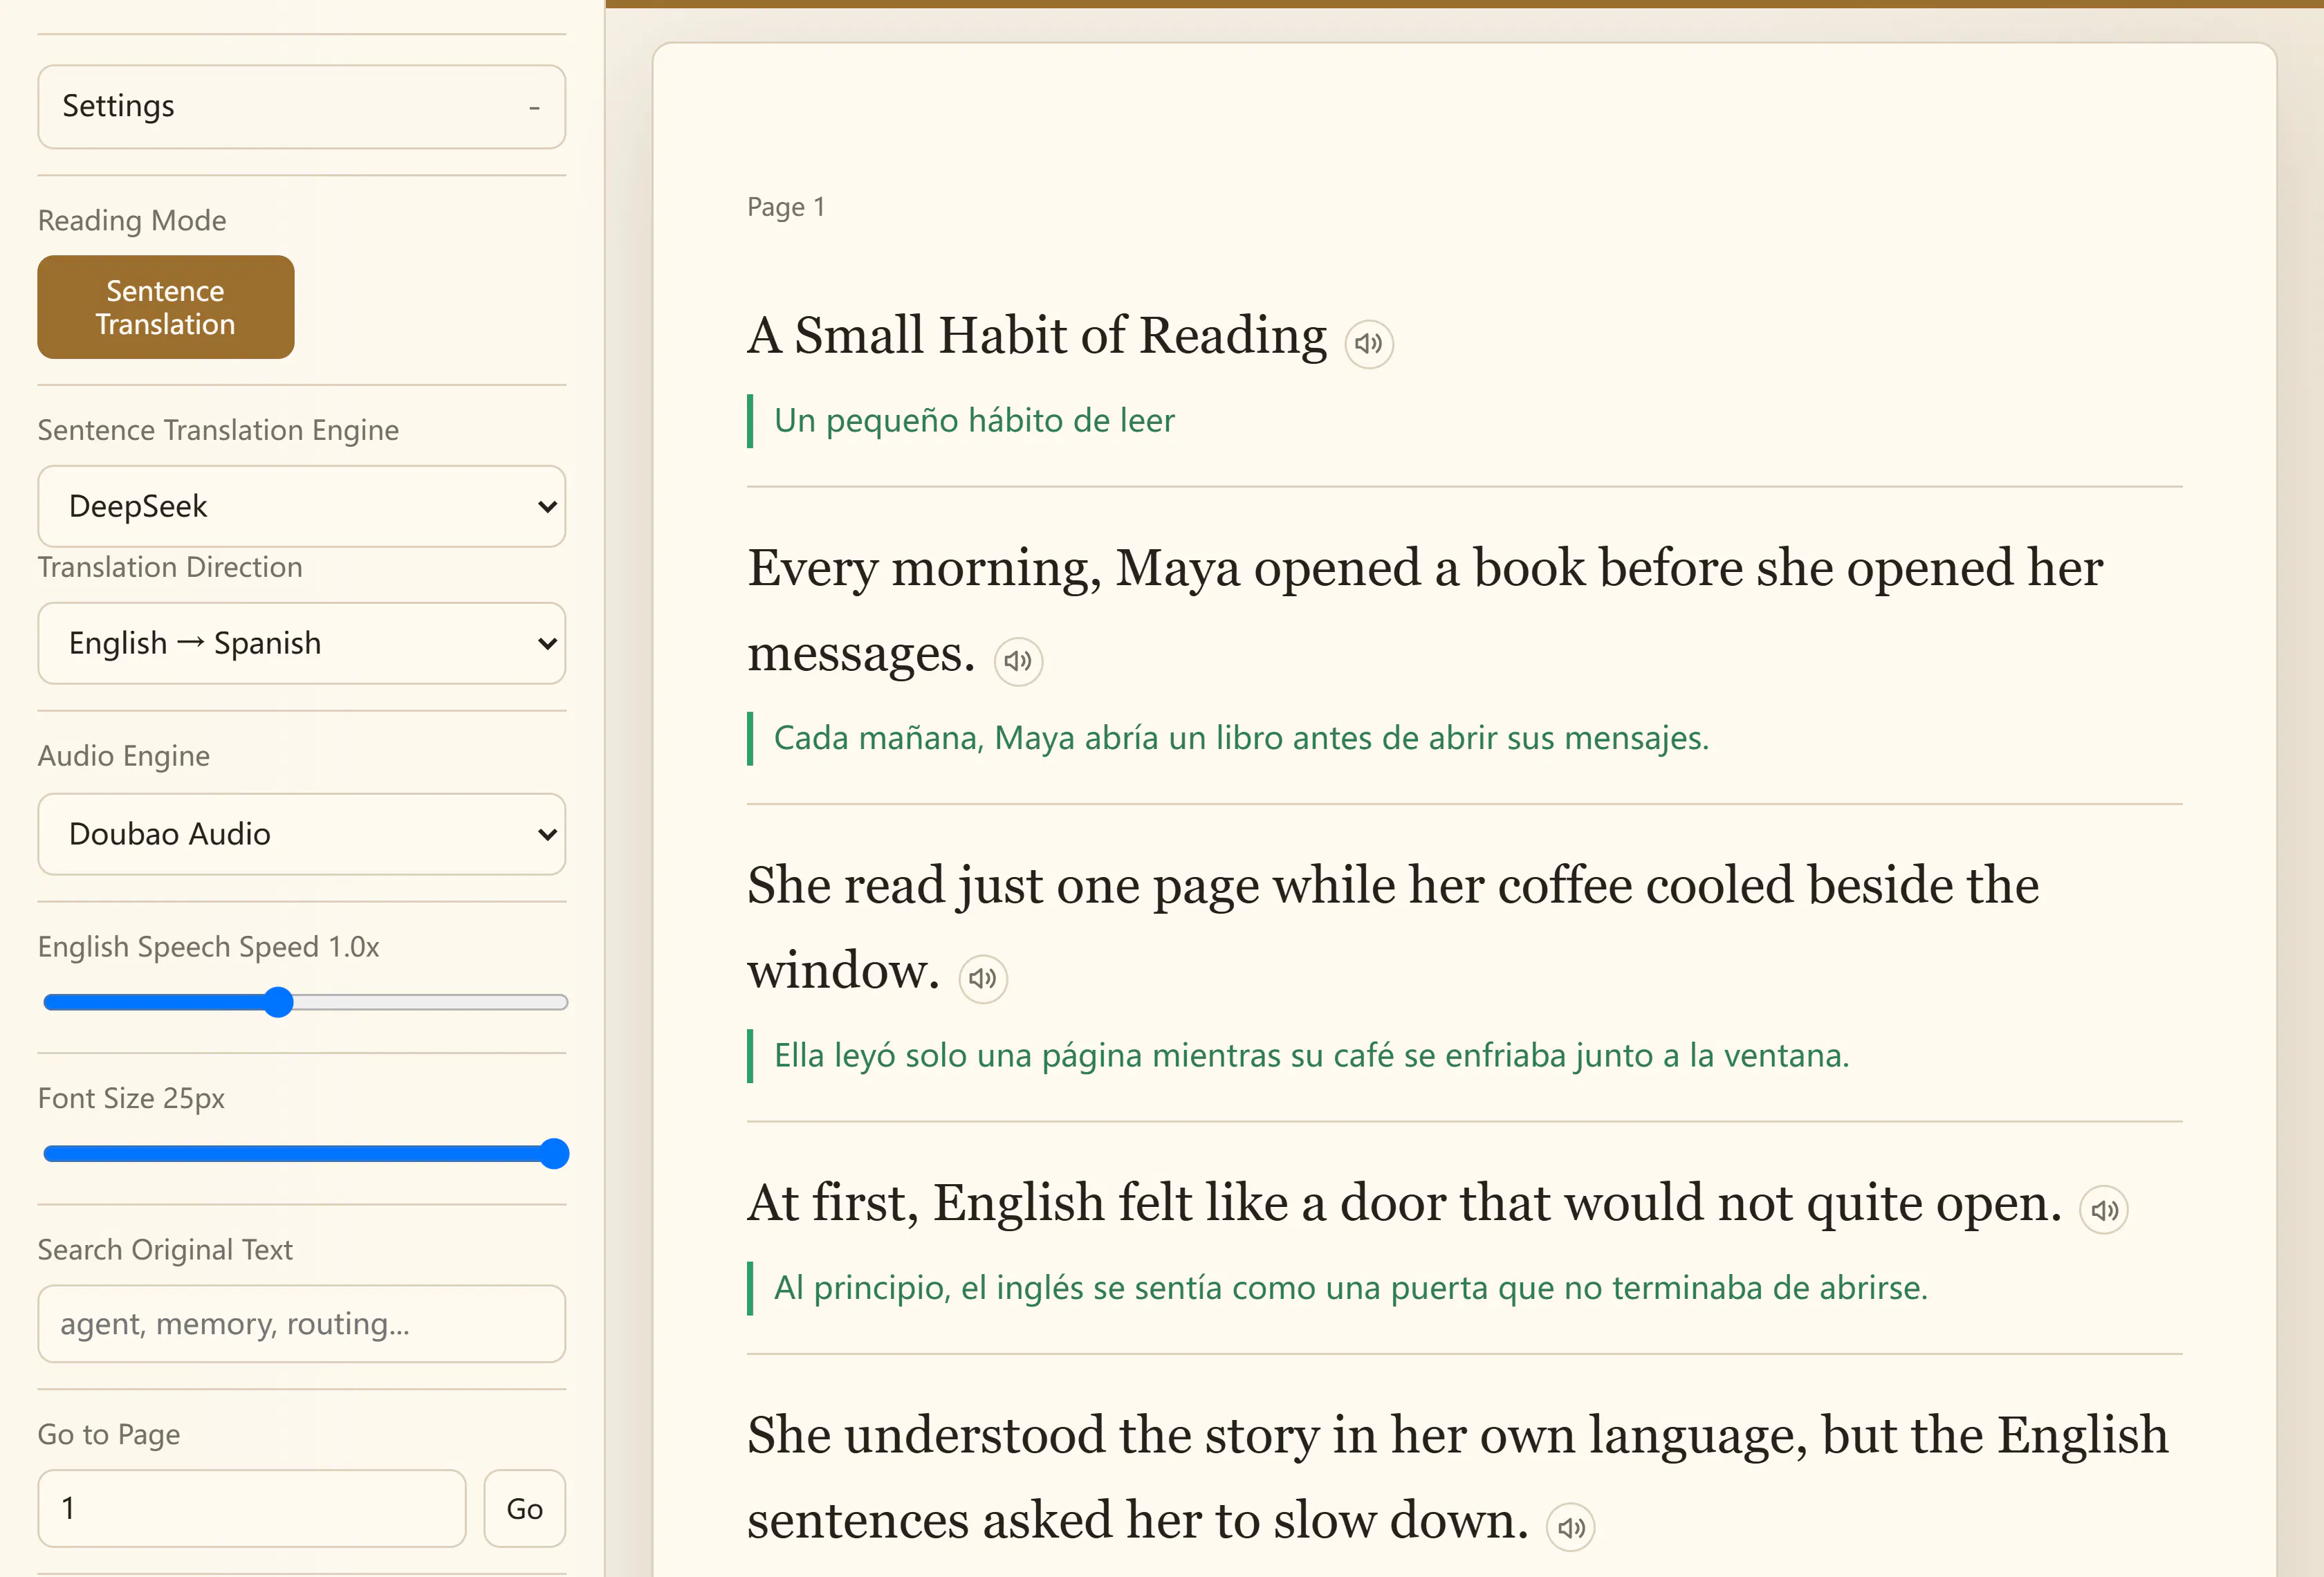Image resolution: width=2324 pixels, height=1577 pixels.
Task: Adjust the English Speech Speed slider
Action: 306,1002
